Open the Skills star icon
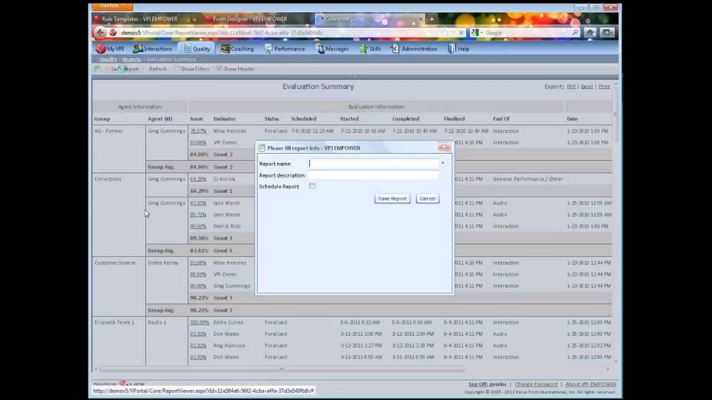Viewport: 712px width, 400px height. (363, 49)
